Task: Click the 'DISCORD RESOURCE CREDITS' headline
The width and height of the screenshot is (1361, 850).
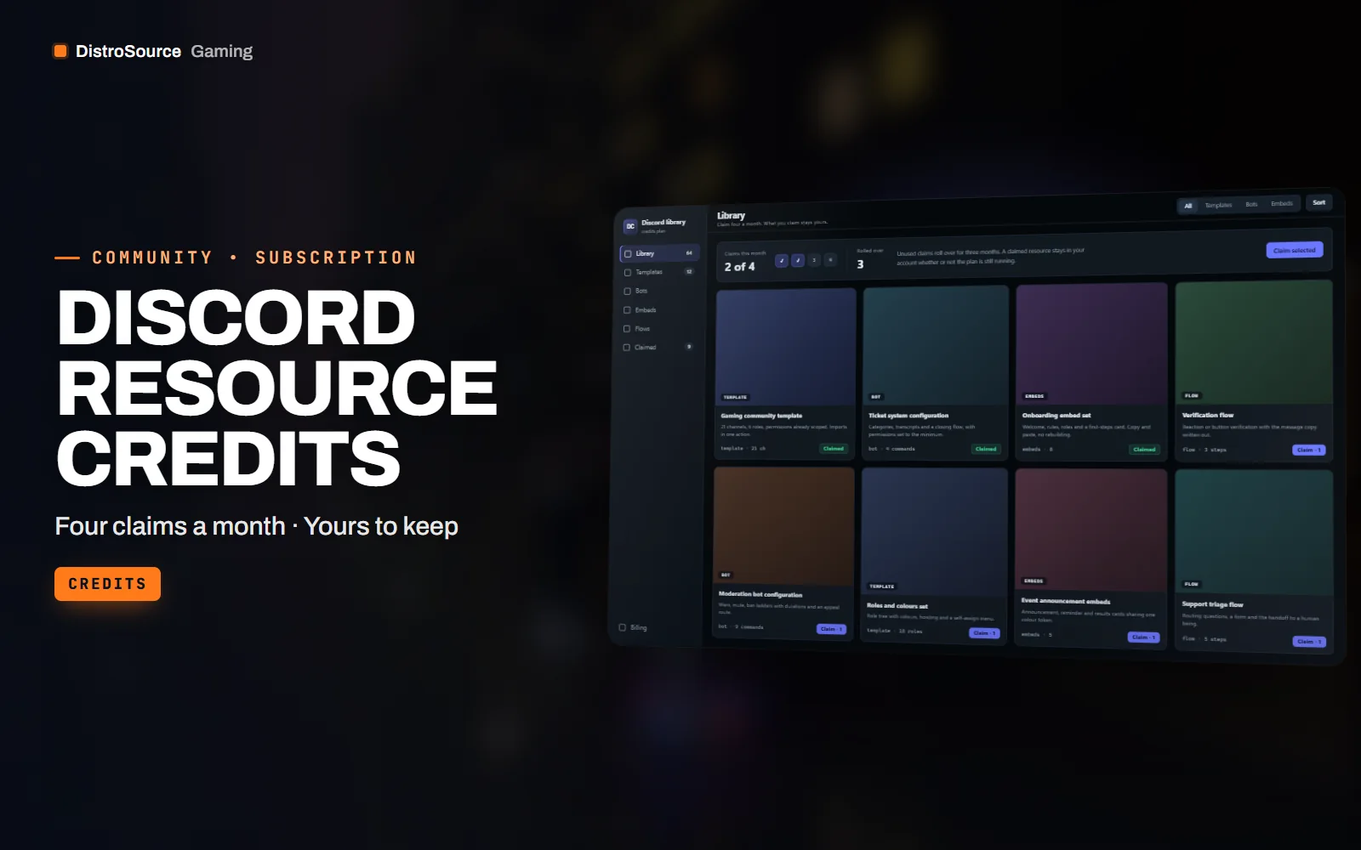Action: 277,388
